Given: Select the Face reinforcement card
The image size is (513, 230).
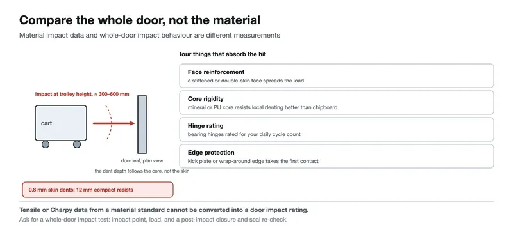Looking at the screenshot, I should 336,75.
